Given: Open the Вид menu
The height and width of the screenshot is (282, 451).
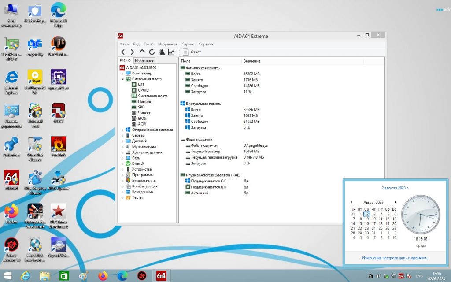Looking at the screenshot, I should pos(137,44).
